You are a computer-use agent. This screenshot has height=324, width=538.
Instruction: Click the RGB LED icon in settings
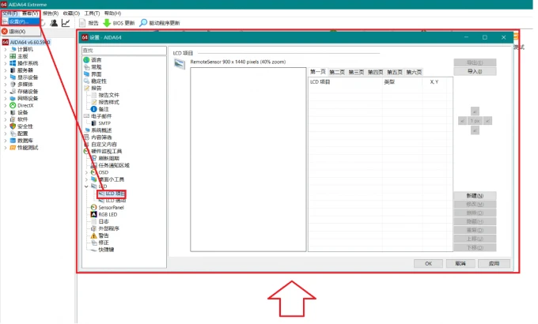coord(93,215)
